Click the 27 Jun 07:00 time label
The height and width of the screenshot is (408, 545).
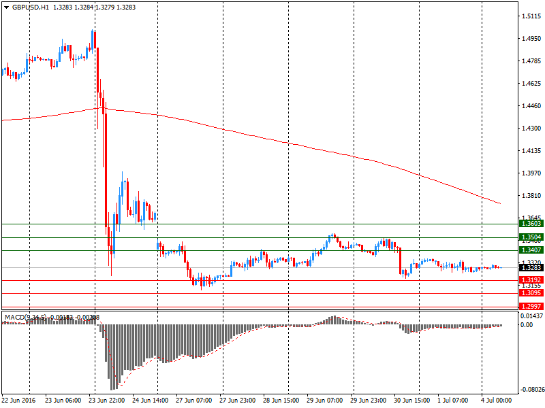tap(193, 401)
